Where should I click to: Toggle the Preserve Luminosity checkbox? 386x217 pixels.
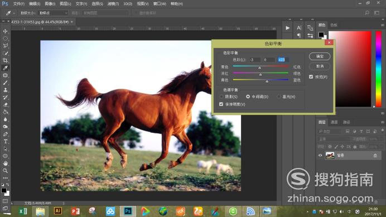tap(221, 104)
